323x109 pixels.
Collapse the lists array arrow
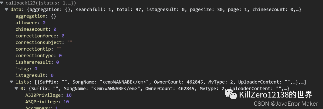tap(12, 82)
